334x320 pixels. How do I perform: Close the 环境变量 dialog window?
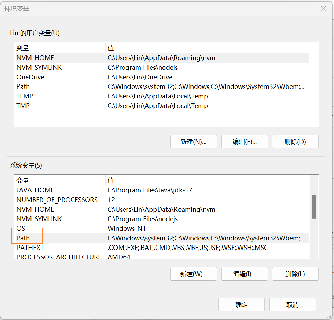323,9
